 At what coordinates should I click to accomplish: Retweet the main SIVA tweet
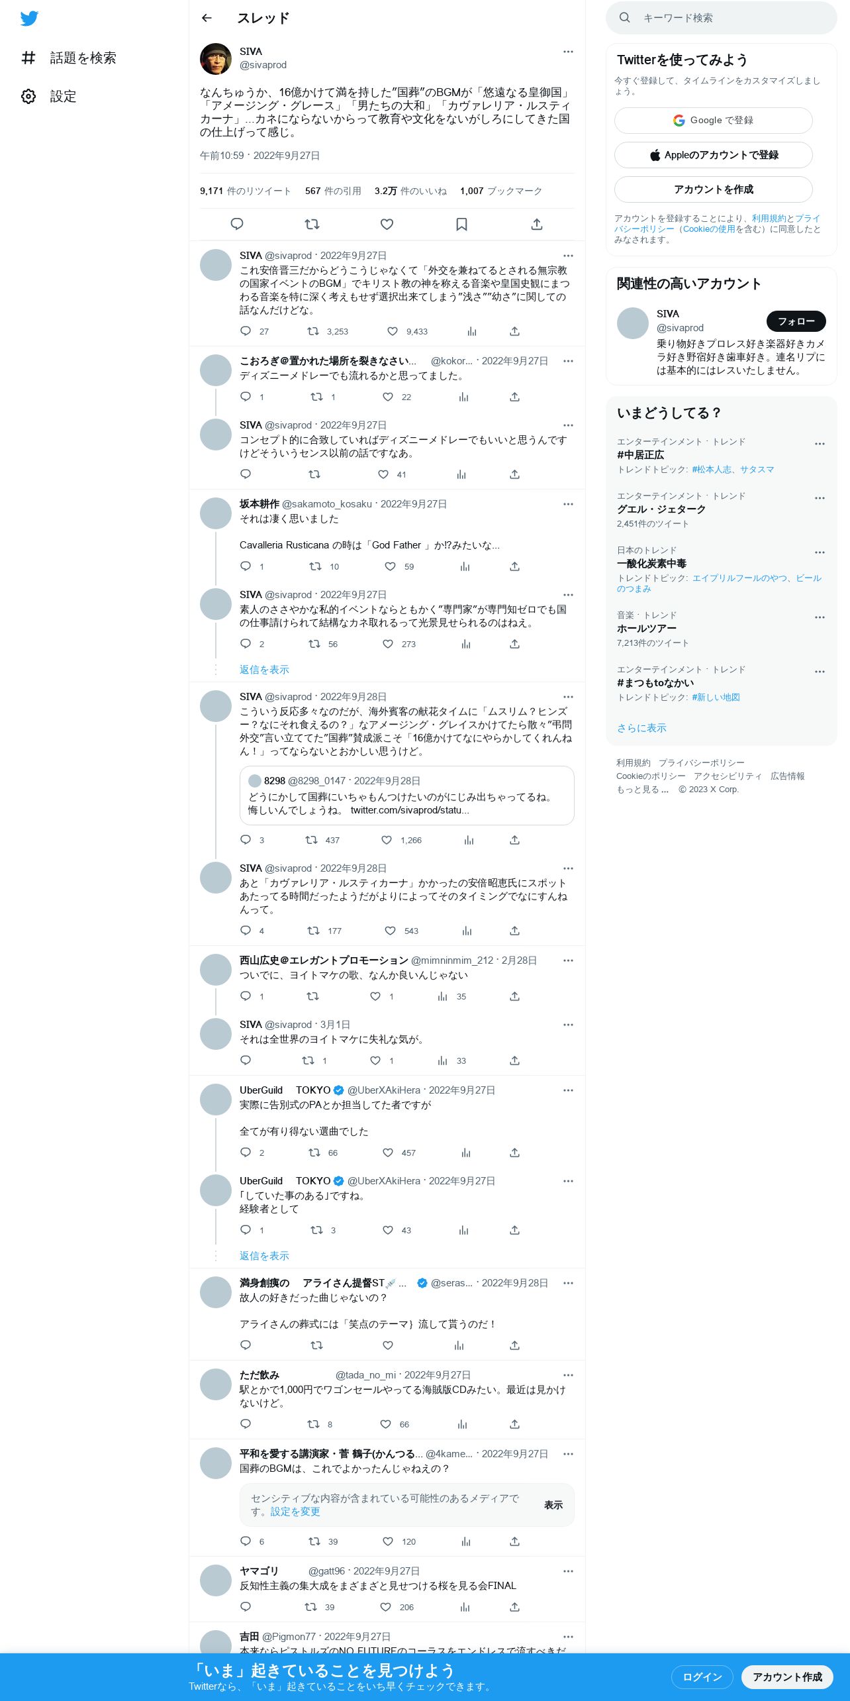(x=312, y=225)
